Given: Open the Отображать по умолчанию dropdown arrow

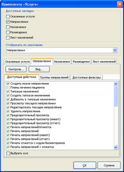Looking at the screenshot, I should coord(115,50).
